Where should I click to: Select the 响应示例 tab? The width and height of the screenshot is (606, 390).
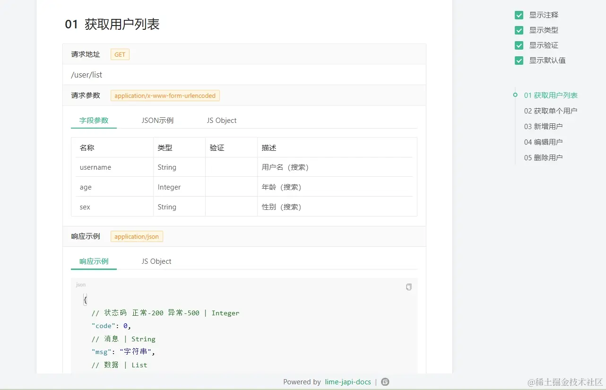[94, 261]
